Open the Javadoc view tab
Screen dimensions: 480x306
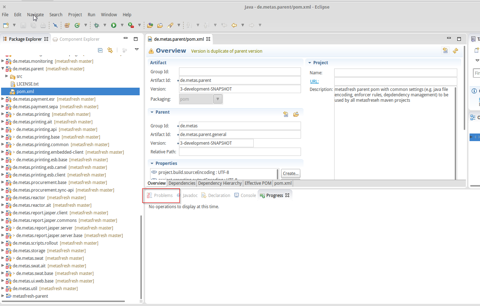tap(187, 196)
